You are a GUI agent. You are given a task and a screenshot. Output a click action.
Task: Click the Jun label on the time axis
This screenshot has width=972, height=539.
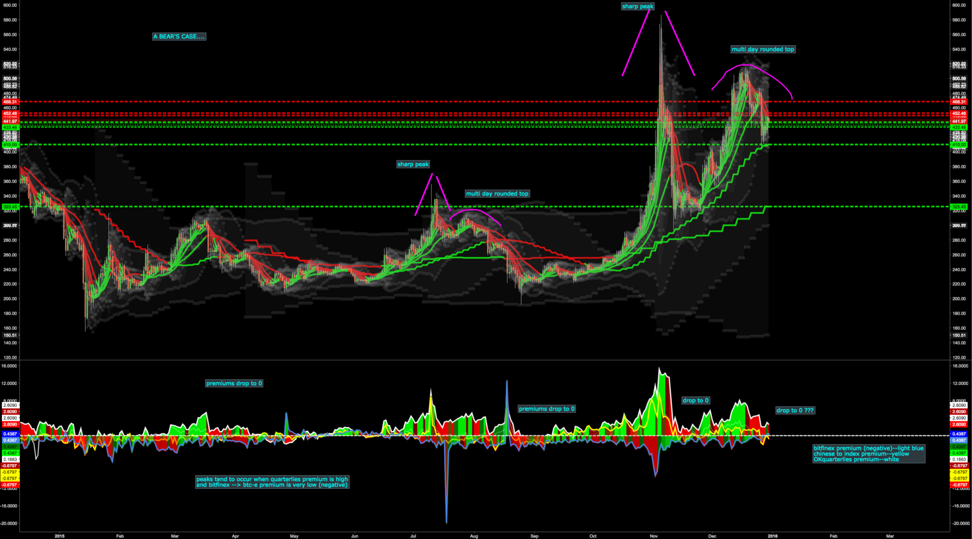point(354,535)
